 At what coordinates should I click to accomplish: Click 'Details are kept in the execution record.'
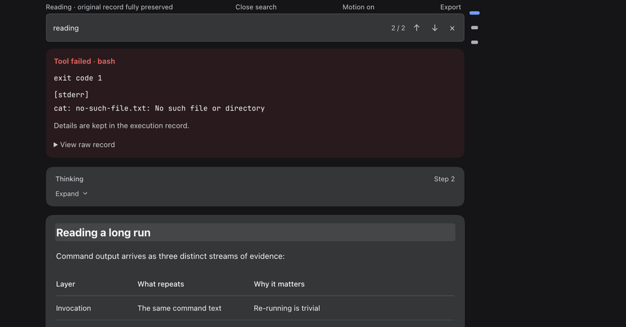tap(121, 126)
